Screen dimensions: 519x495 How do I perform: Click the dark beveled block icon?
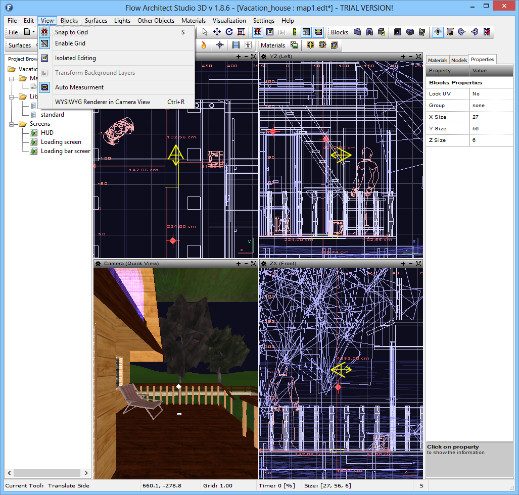410,32
